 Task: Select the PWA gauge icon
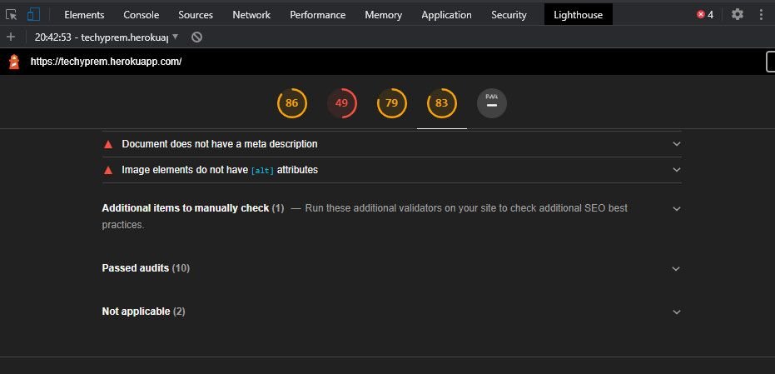pos(491,103)
